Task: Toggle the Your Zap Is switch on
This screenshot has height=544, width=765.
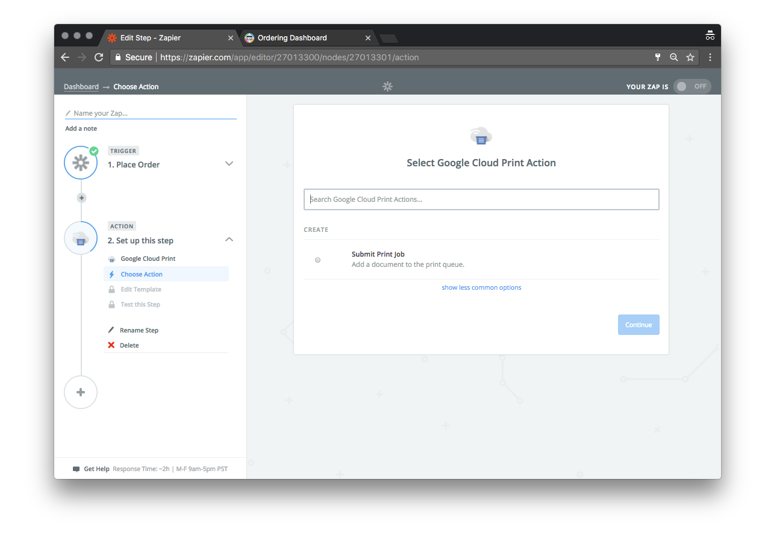Action: (692, 87)
